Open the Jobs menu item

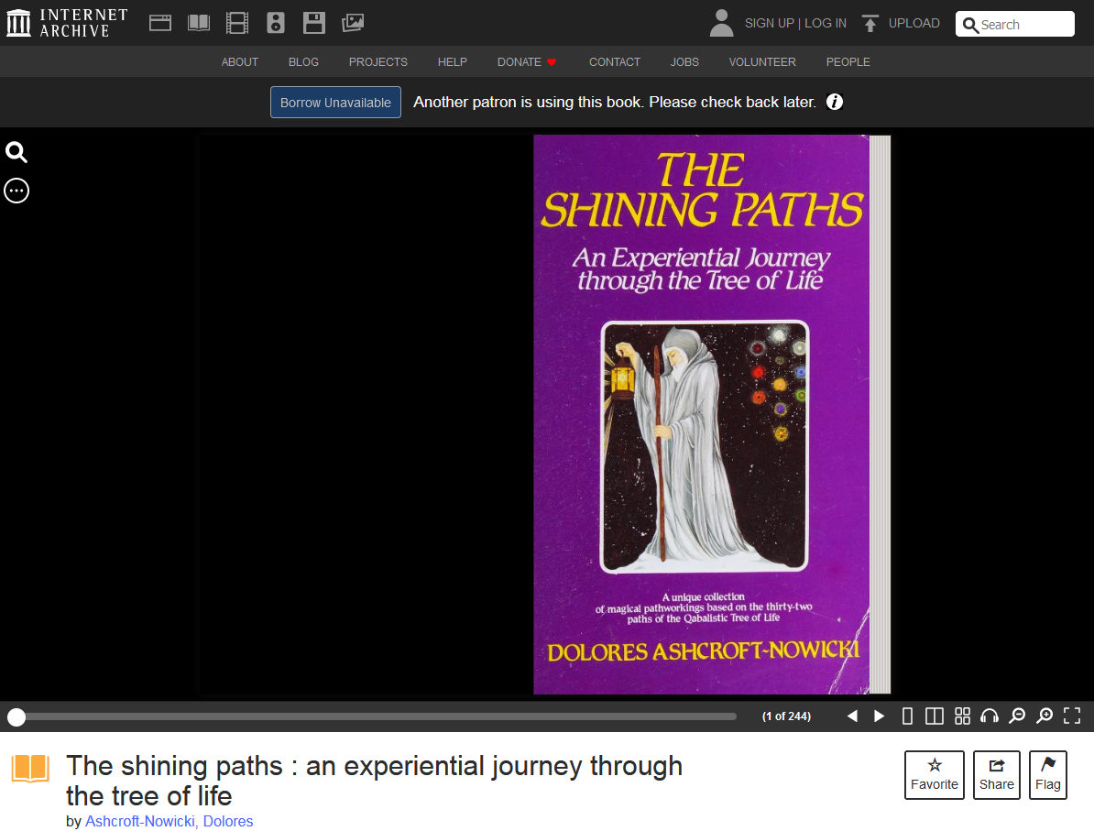pos(684,62)
